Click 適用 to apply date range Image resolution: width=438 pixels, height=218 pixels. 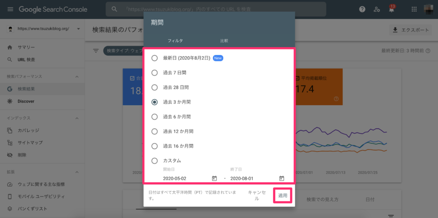(283, 196)
